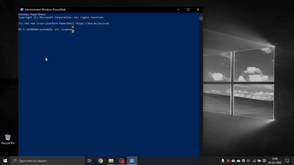Image resolution: width=294 pixels, height=165 pixels.
Task: Click the PowerShell scrollbar up arrow
Action: pos(201,15)
